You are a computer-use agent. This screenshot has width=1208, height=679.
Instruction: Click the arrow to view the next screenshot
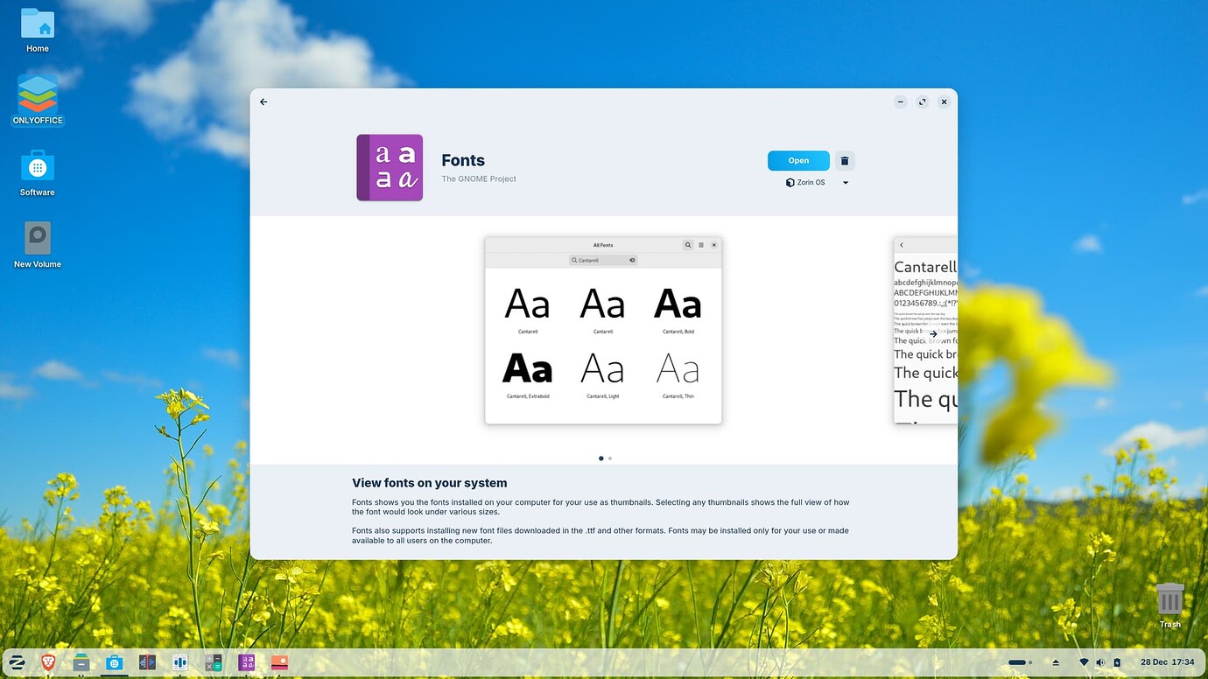932,333
